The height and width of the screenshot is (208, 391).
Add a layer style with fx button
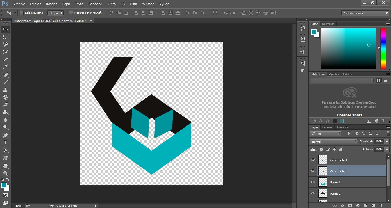coord(342,205)
